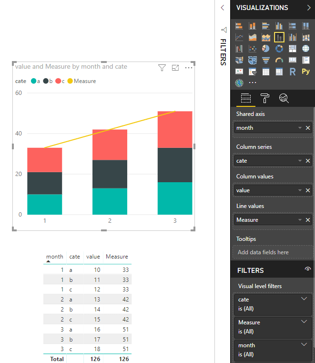Viewport: 315px width, 363px height.
Task: Open the Fields tab of visualizations
Action: click(245, 98)
